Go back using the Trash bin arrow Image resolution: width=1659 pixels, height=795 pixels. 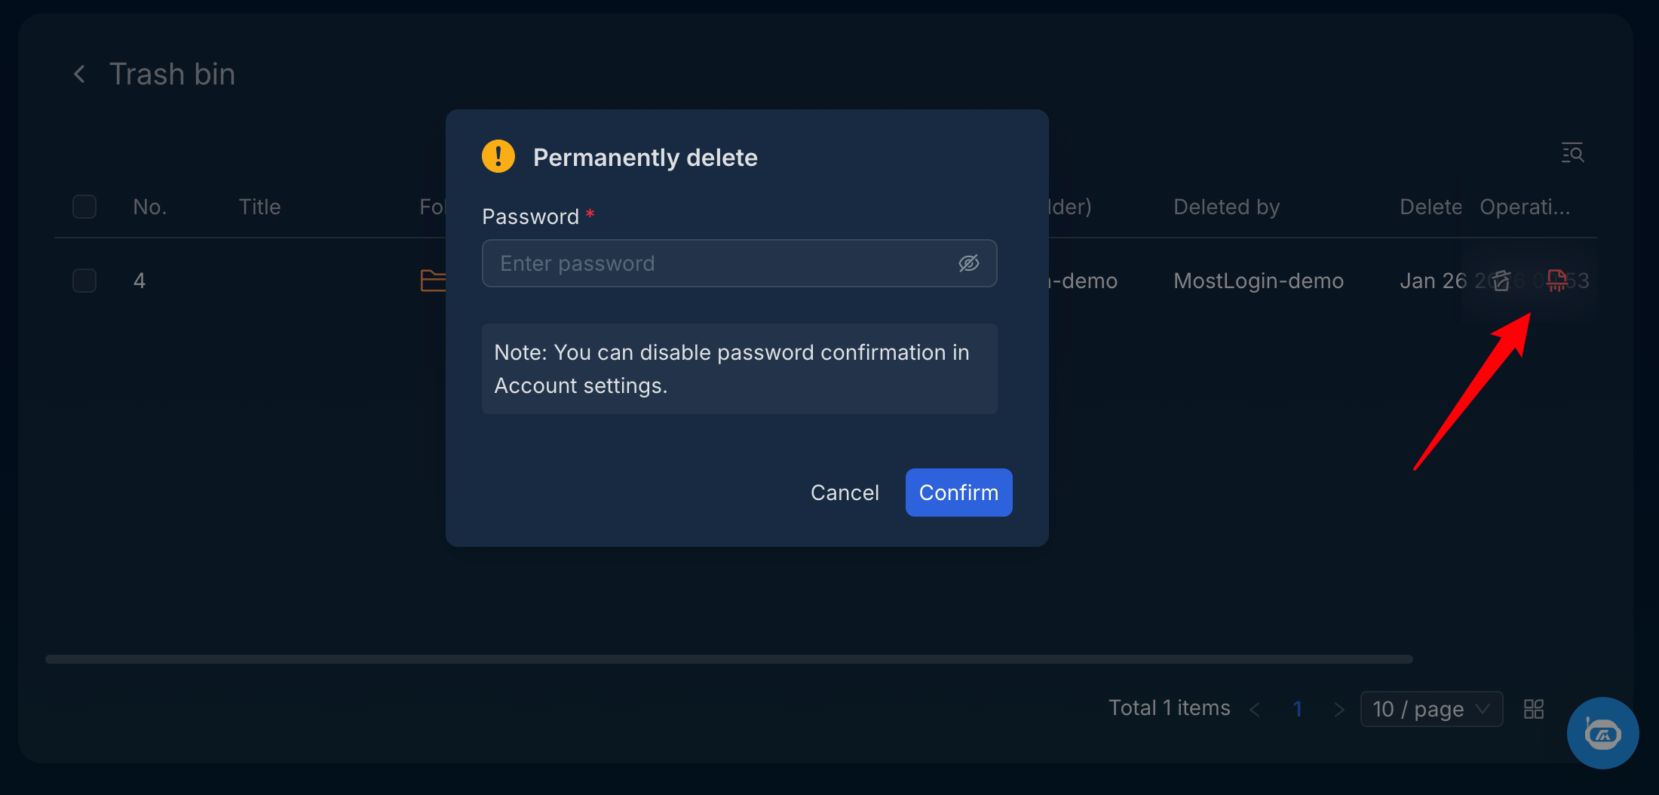(x=79, y=74)
